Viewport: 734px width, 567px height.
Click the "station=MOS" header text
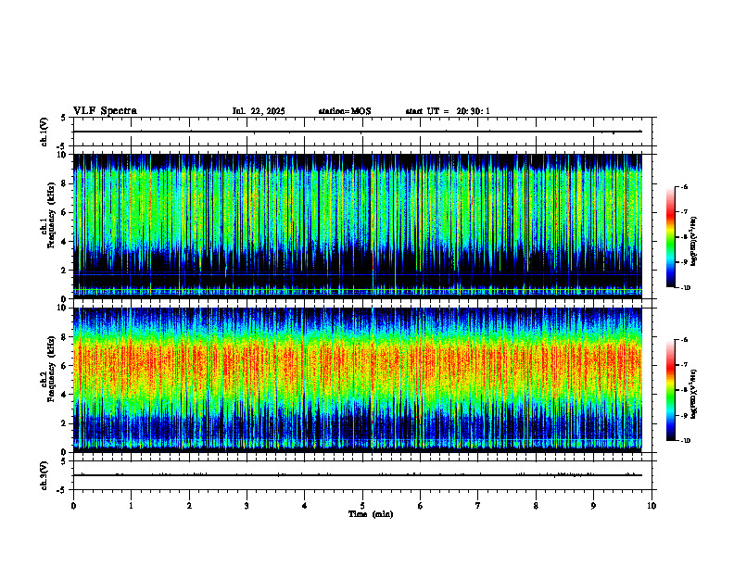click(345, 111)
